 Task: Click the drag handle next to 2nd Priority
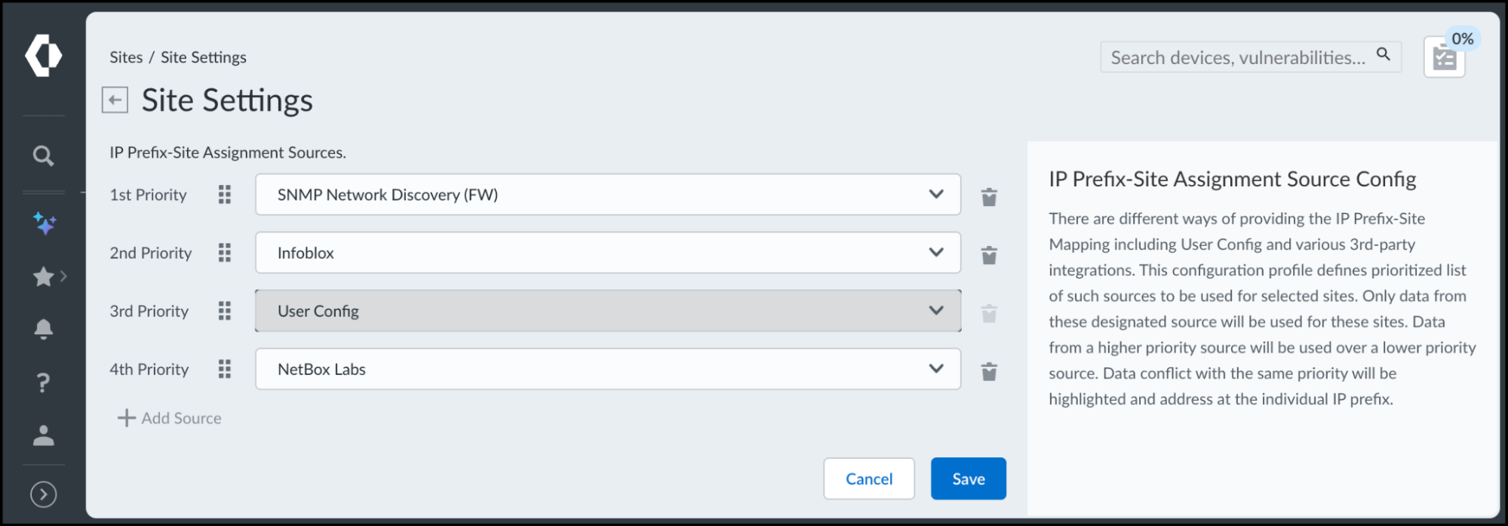[x=224, y=253]
